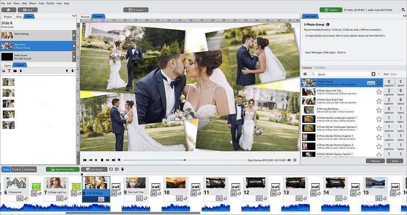Star A Photo Border Landscape Caption 2
The image size is (407, 215).
coord(379,128)
